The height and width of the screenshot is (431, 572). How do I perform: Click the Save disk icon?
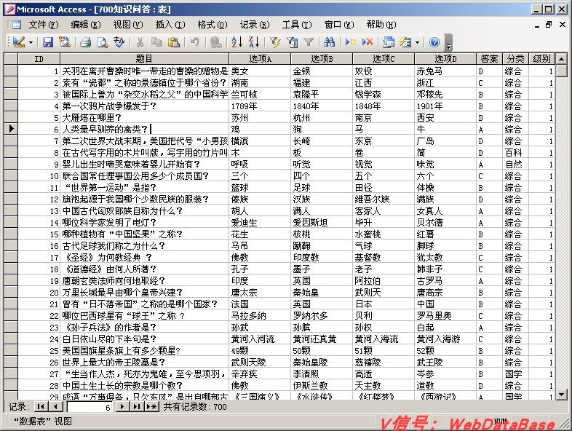pos(48,42)
